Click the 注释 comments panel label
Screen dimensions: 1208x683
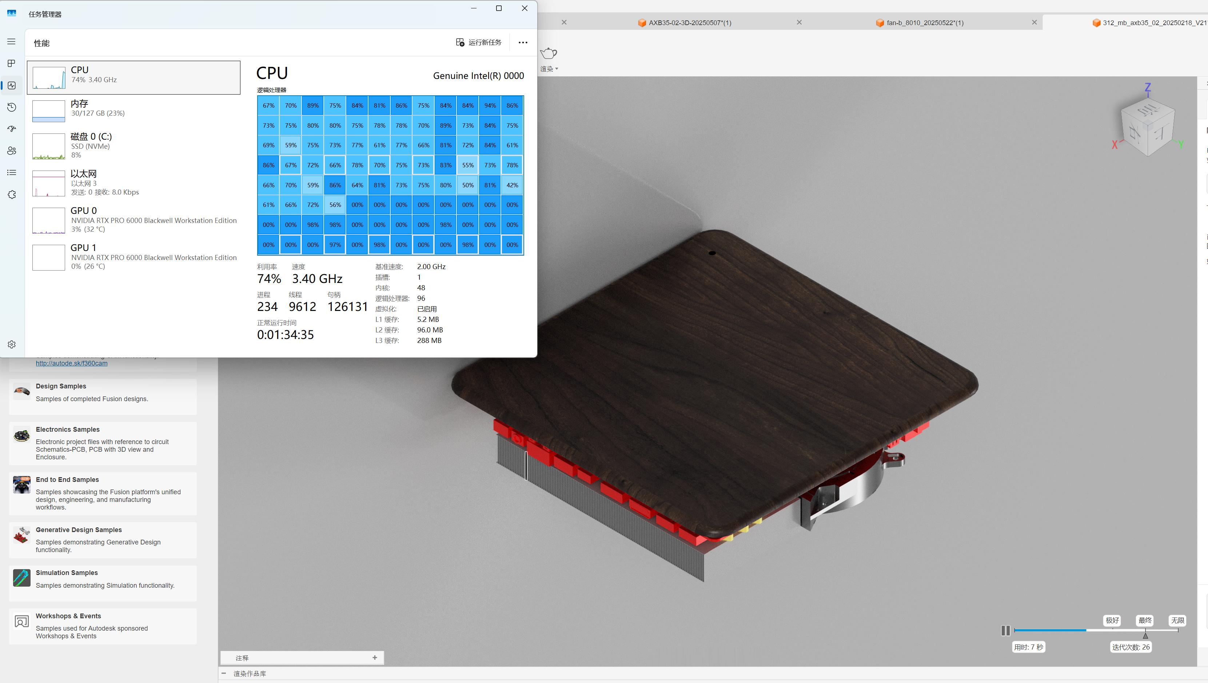(242, 658)
